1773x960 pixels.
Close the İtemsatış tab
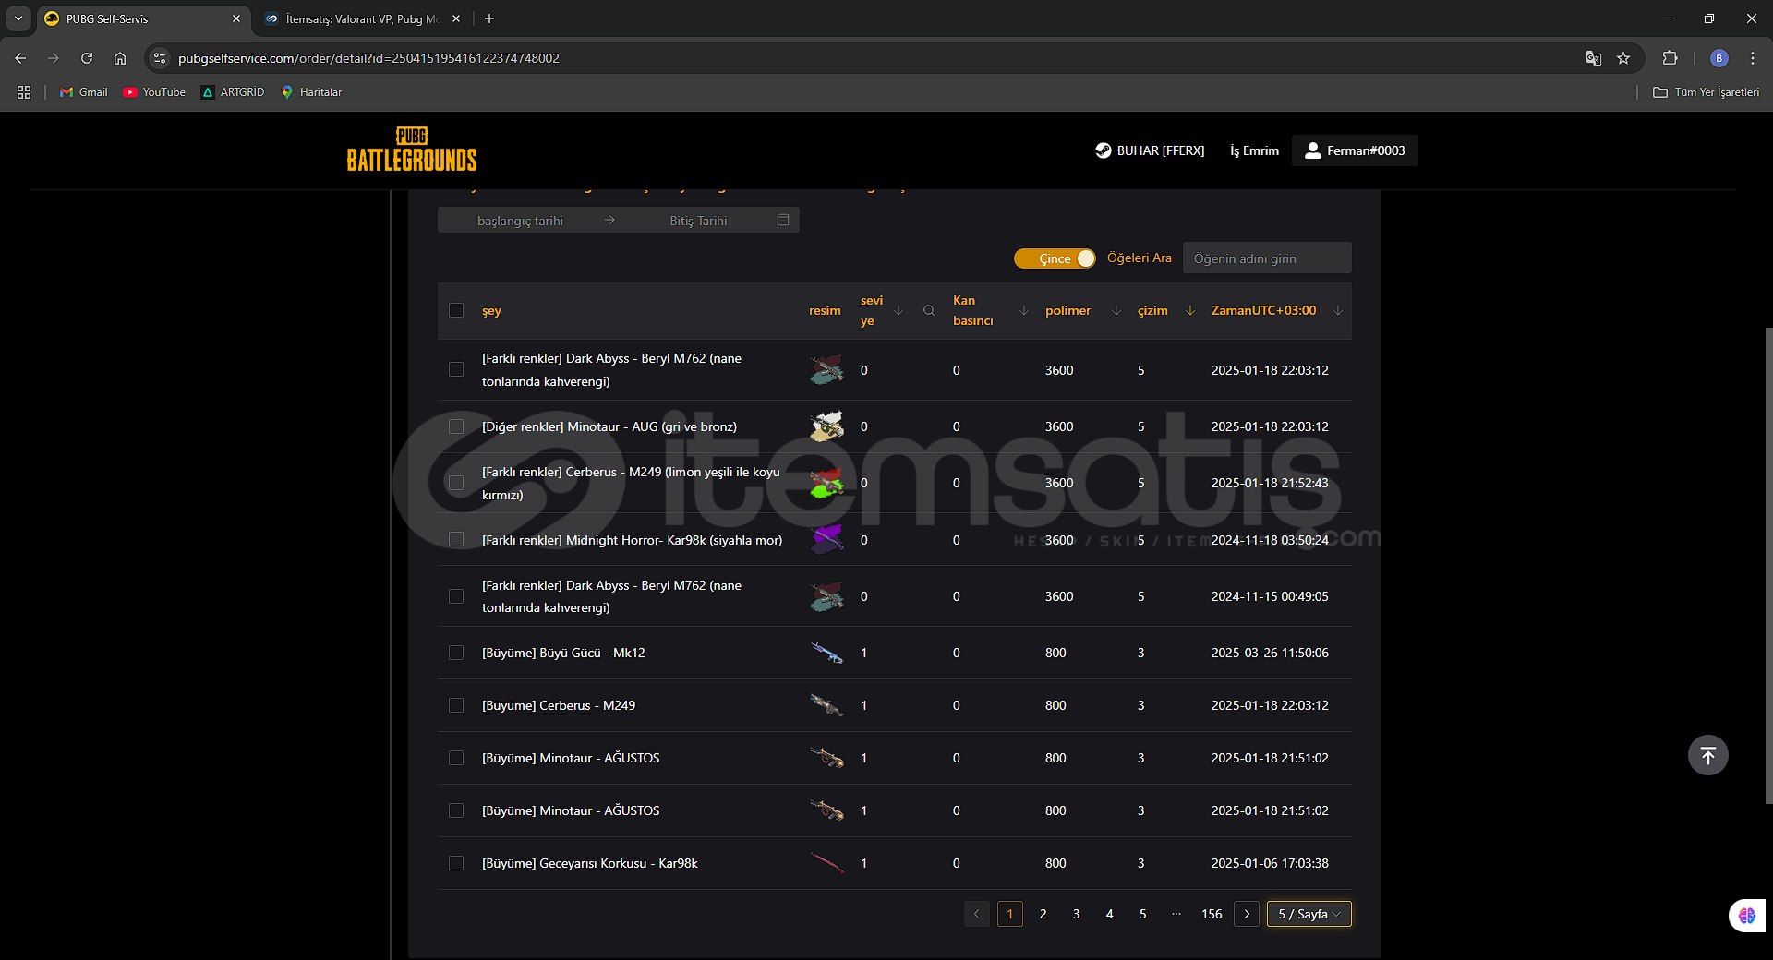click(456, 18)
